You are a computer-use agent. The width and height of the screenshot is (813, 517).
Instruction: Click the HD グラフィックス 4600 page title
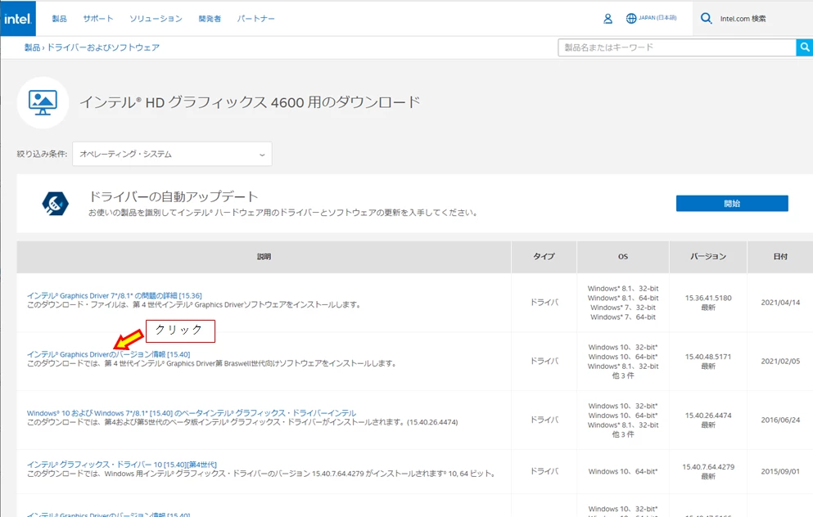click(x=250, y=102)
